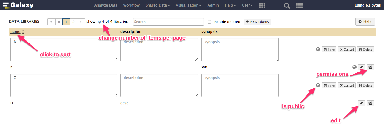This screenshot has height=127, width=384.
Task: Go to Analyze Data tab
Action: click(x=106, y=5)
